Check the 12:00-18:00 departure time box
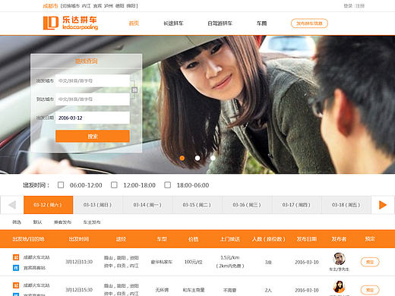Viewport: 395px width, 296px height. (114, 185)
